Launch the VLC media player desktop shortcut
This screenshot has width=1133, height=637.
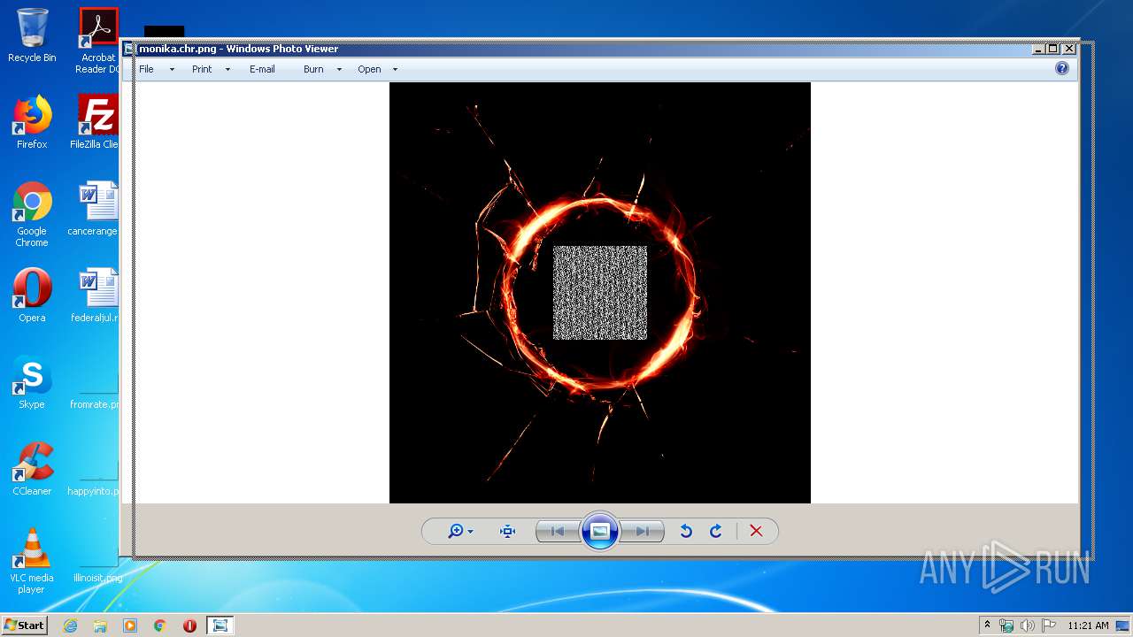(x=32, y=561)
